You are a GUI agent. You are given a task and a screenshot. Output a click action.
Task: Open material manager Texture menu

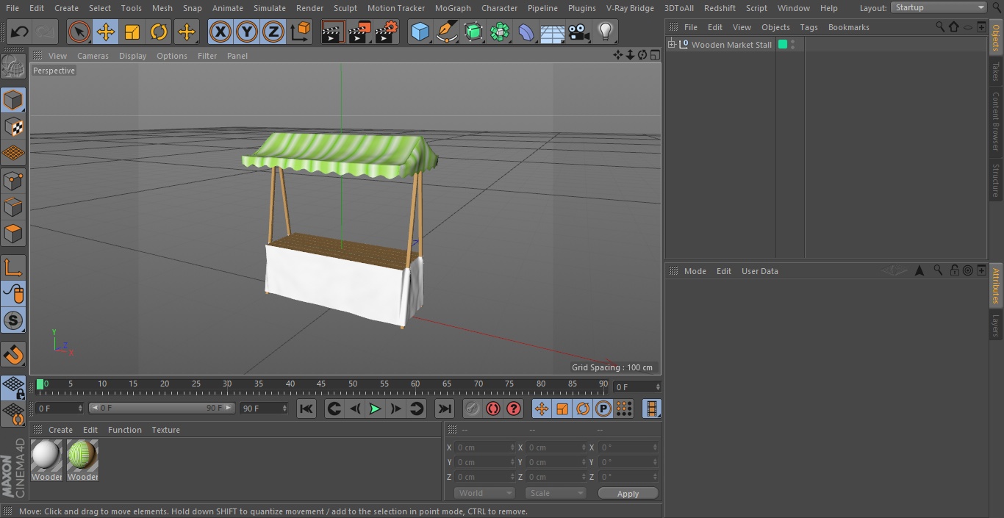[165, 430]
